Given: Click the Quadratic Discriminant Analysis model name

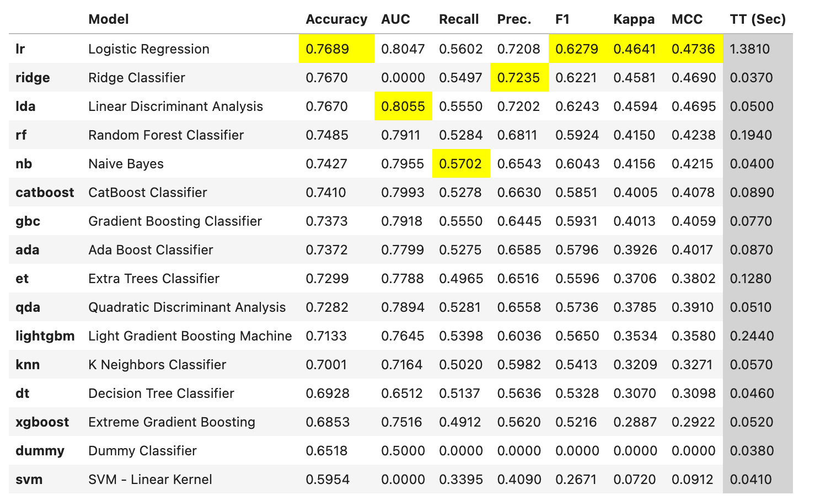Looking at the screenshot, I should (187, 307).
